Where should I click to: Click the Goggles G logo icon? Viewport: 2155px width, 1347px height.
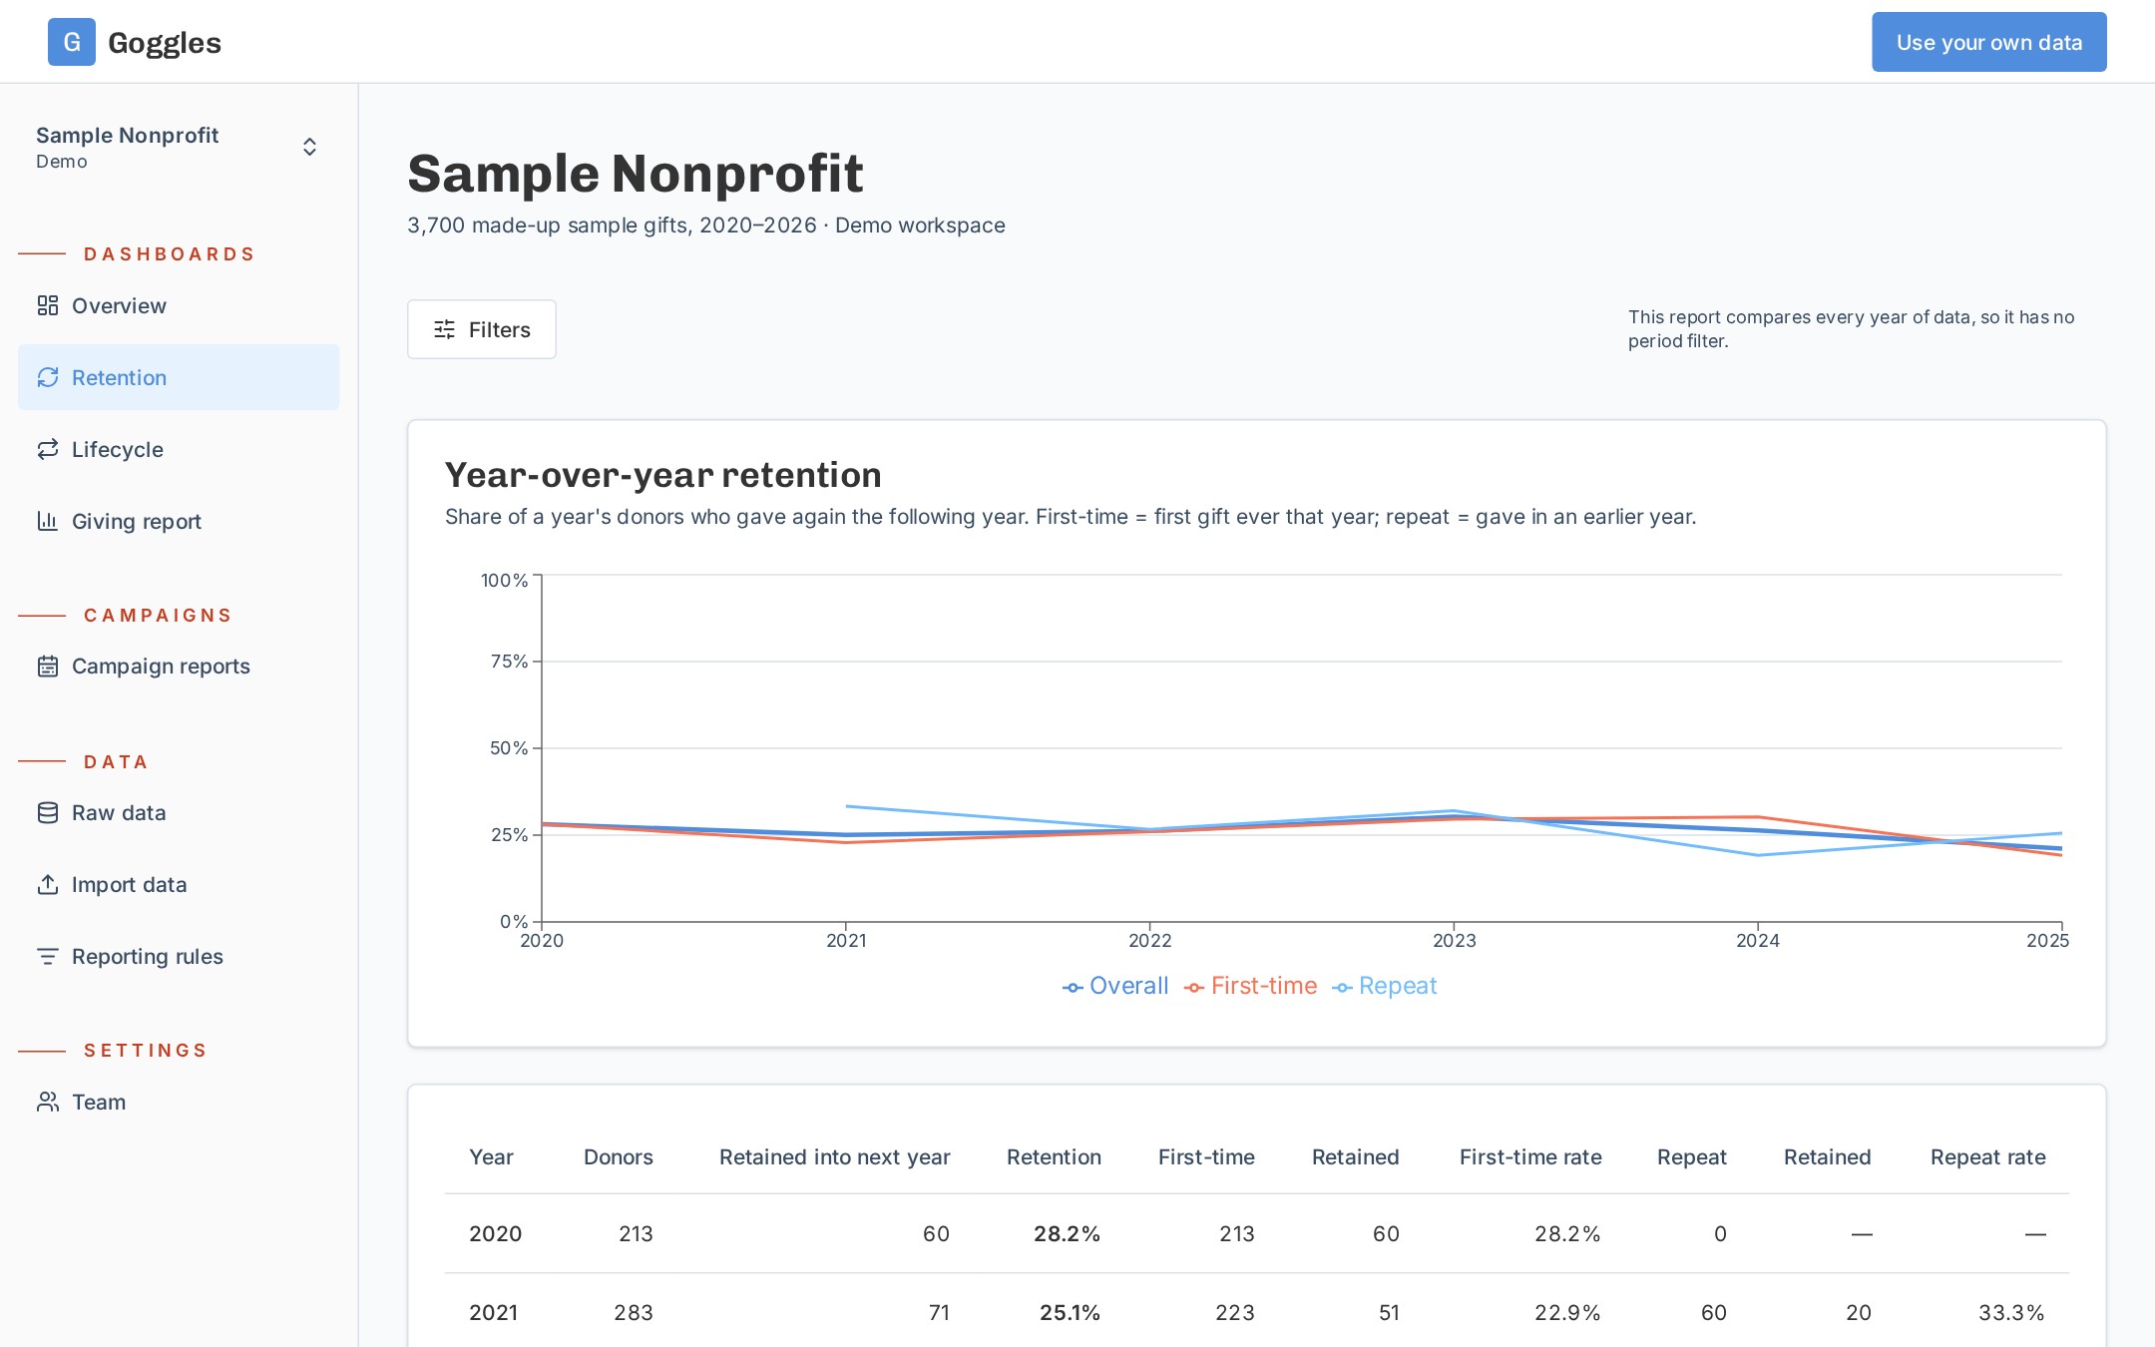pyautogui.click(x=72, y=42)
